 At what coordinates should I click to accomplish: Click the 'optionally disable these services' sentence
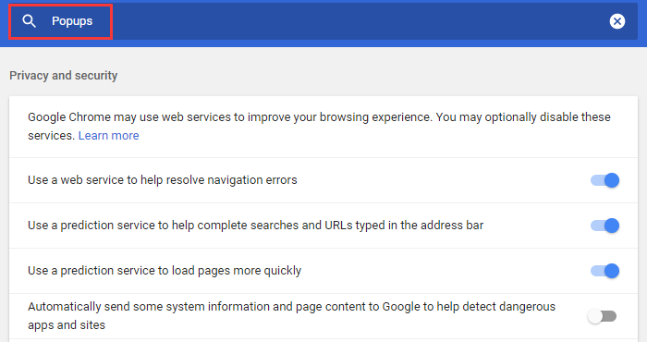[523, 117]
